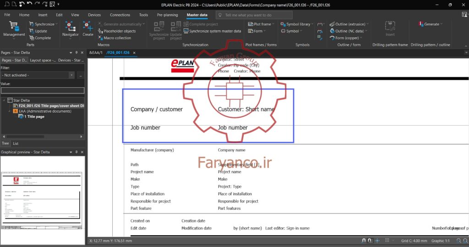Switch to the Devices - Star panel tab

71,60
